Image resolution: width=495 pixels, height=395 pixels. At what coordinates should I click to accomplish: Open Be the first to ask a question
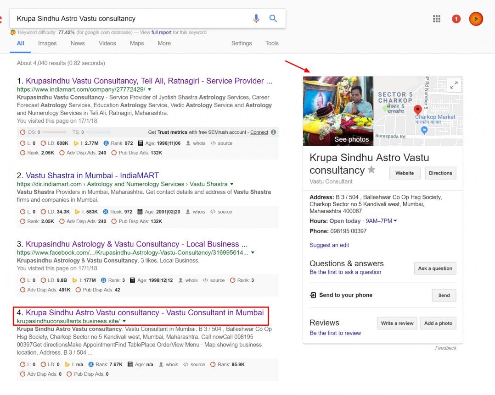(x=345, y=272)
